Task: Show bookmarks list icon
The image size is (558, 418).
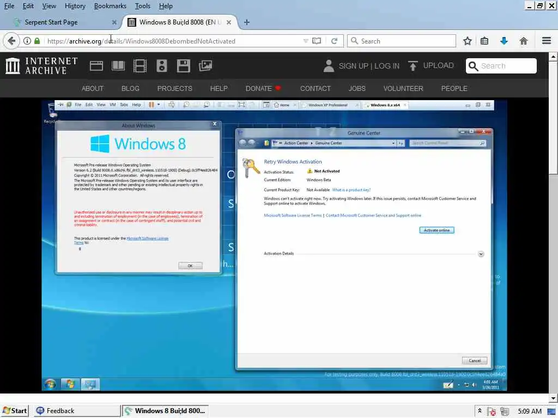Action: (484, 41)
